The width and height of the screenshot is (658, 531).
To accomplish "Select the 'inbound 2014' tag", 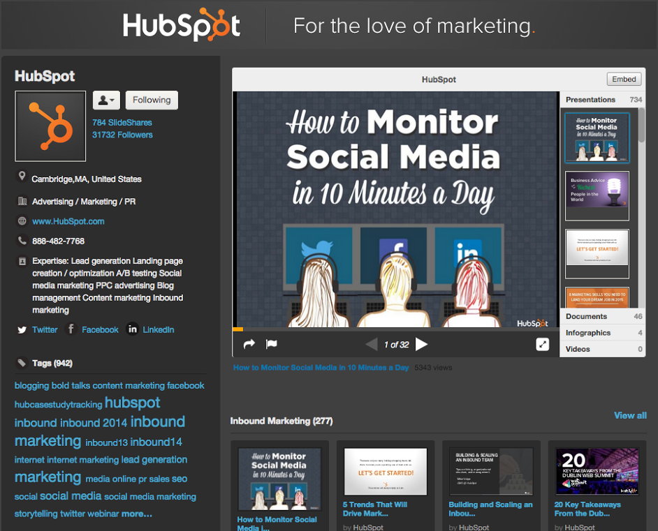I will (x=94, y=423).
